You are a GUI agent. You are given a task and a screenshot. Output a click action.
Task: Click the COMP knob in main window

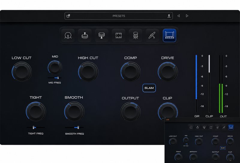130,72
